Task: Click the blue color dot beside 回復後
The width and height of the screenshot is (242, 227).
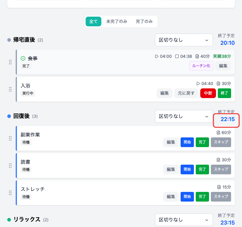Action: coord(9,116)
